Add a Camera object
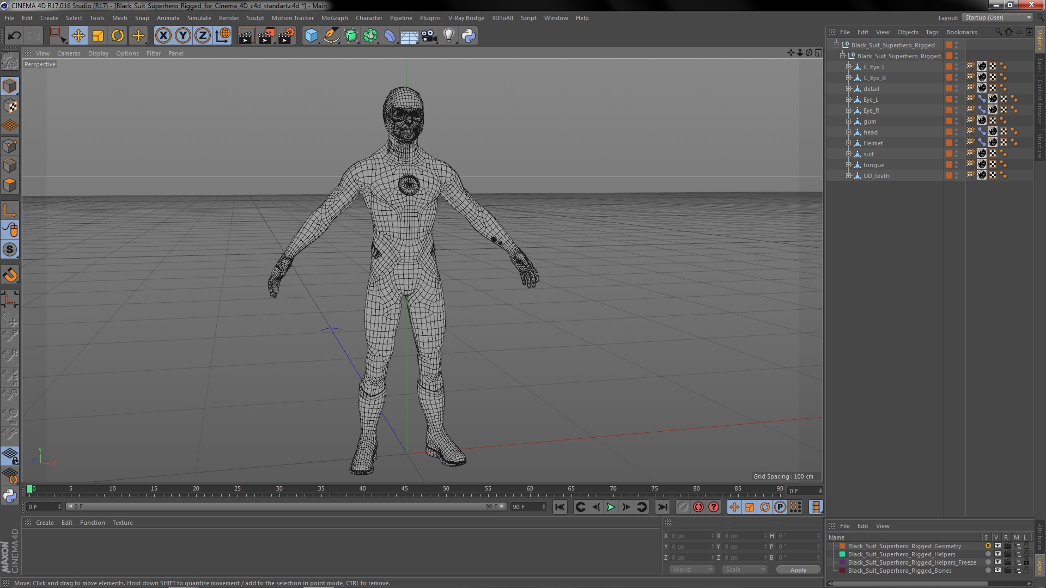The height and width of the screenshot is (588, 1046). point(429,36)
